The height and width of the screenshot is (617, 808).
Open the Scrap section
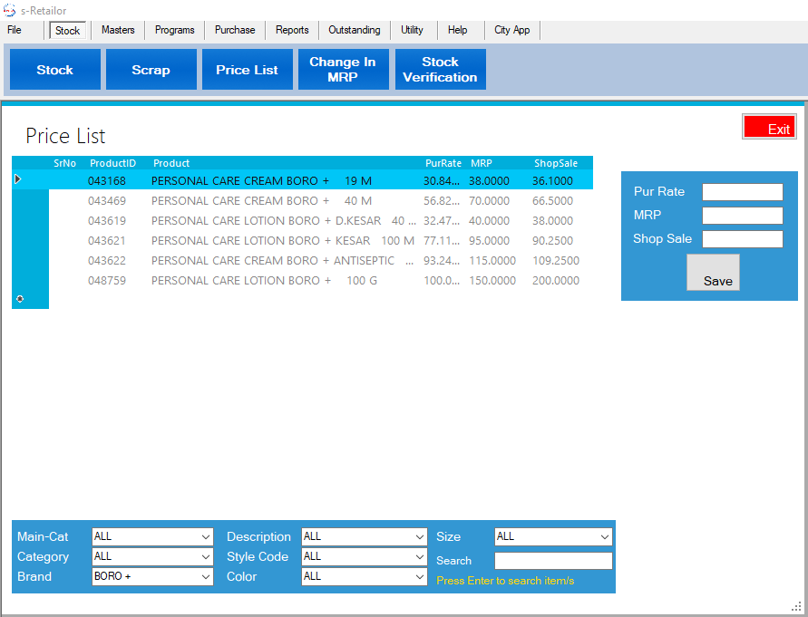(151, 70)
